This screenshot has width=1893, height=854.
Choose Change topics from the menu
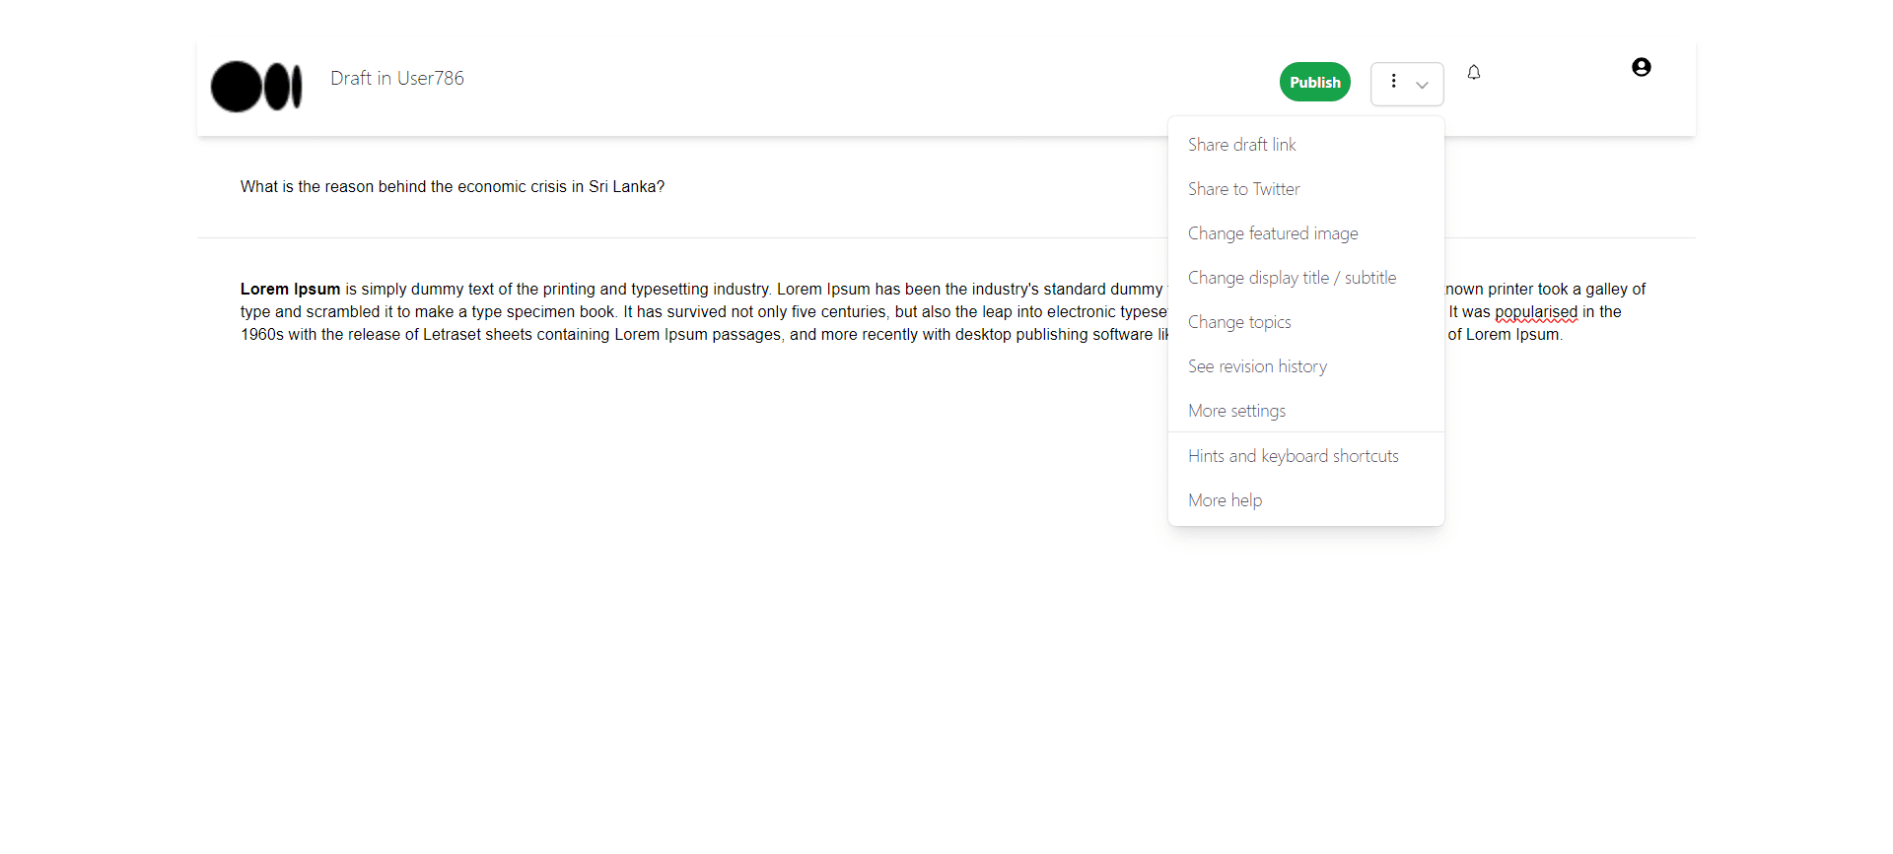tap(1238, 322)
